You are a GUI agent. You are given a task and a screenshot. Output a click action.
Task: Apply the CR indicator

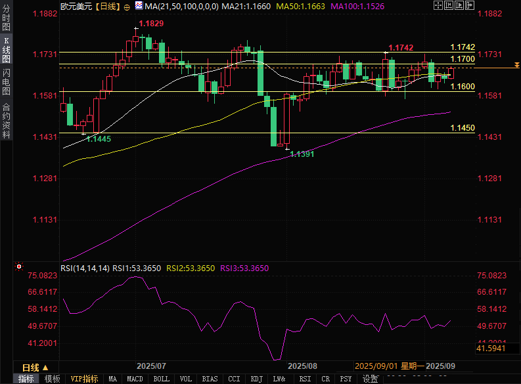(326, 379)
